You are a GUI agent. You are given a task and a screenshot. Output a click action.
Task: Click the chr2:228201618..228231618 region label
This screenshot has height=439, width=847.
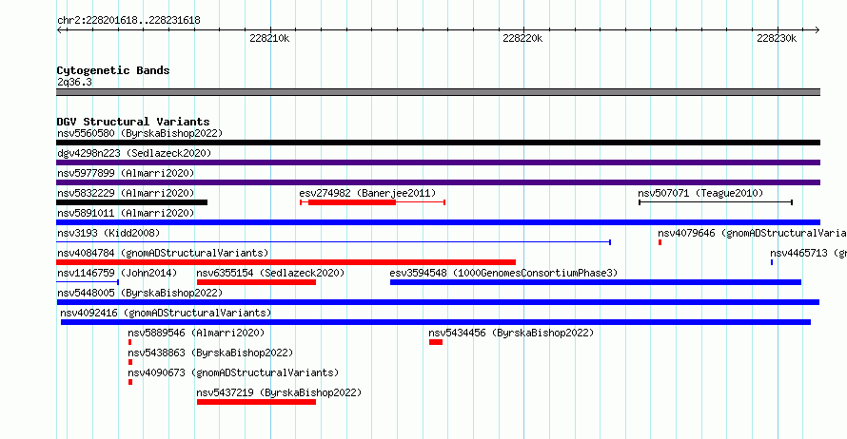pyautogui.click(x=128, y=20)
